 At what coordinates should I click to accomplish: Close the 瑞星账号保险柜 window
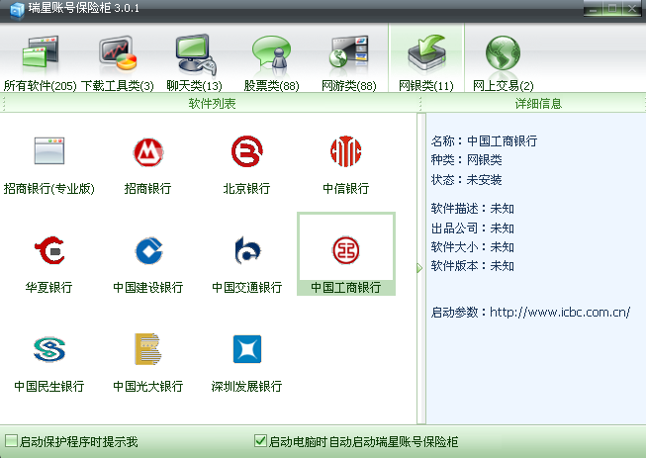click(632, 8)
